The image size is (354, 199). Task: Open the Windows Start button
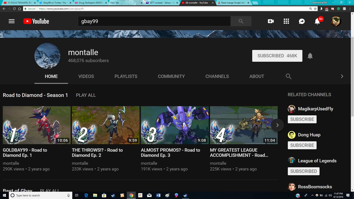(4, 195)
